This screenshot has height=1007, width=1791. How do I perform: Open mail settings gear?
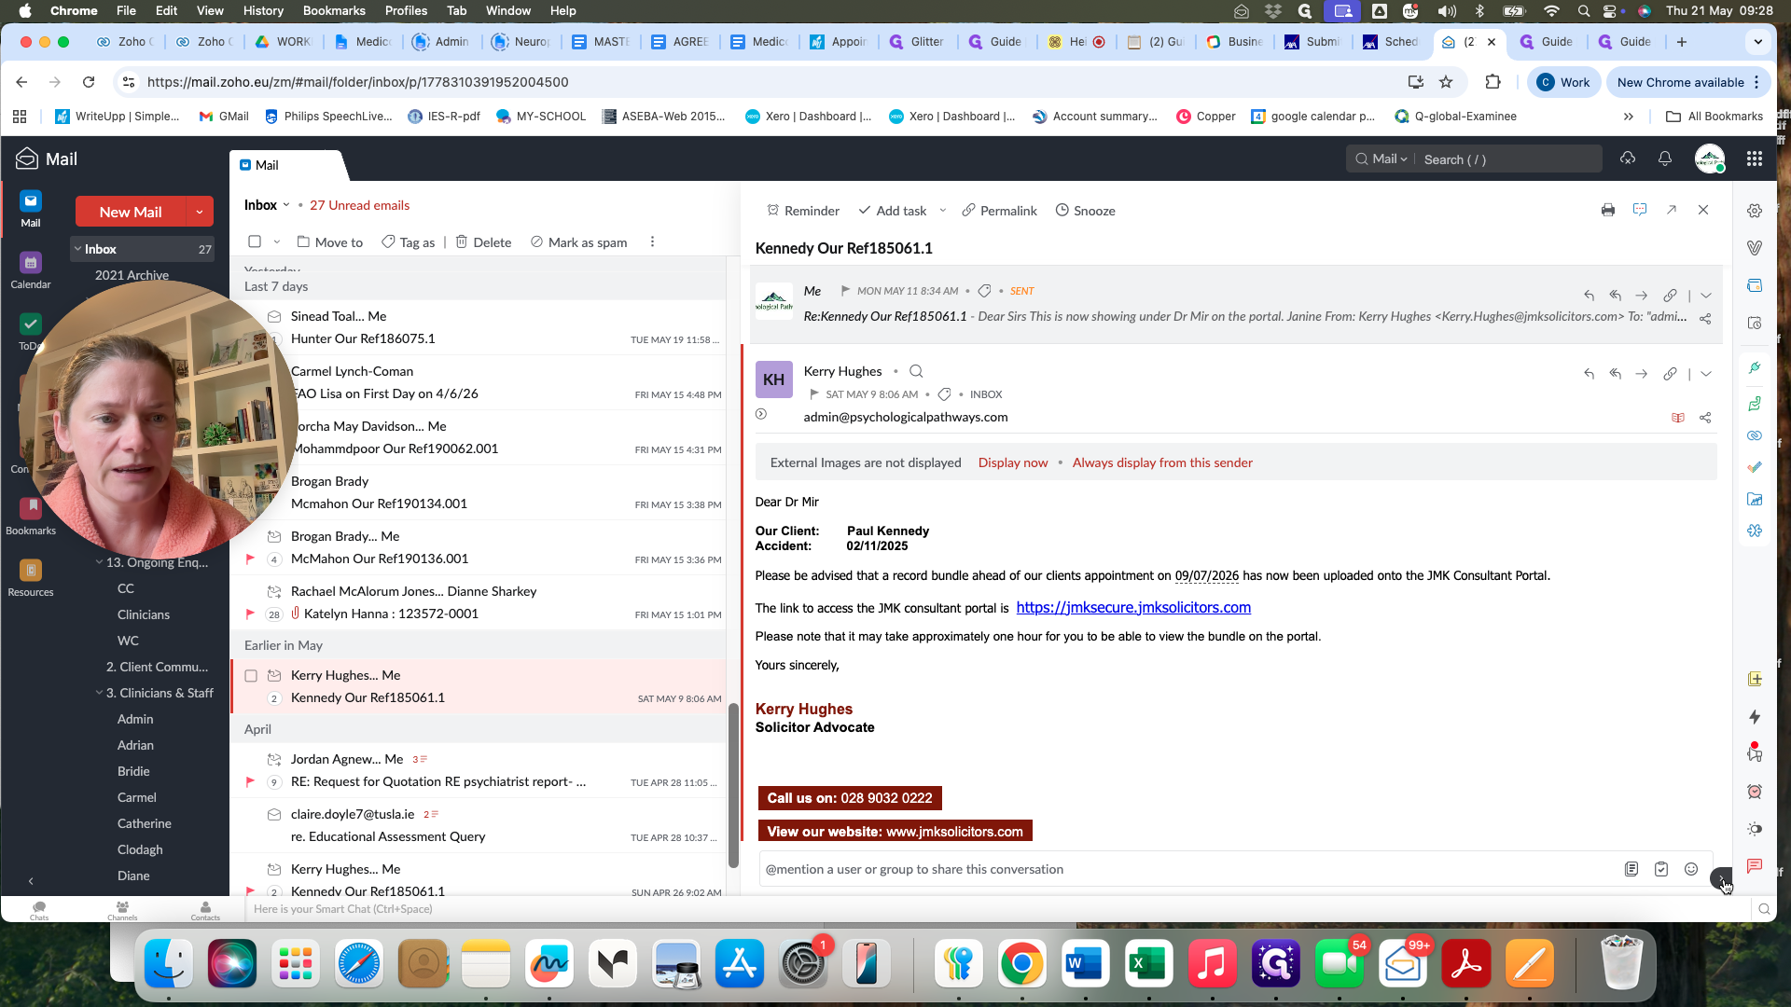click(1755, 211)
